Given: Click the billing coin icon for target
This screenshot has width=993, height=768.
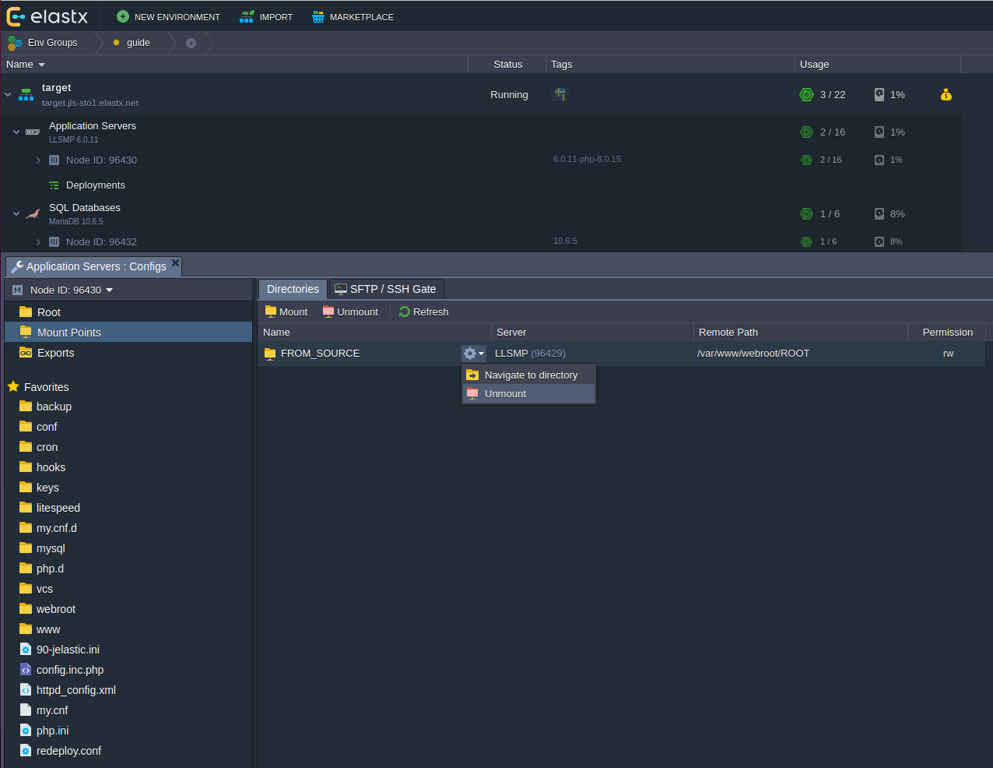Looking at the screenshot, I should point(946,95).
